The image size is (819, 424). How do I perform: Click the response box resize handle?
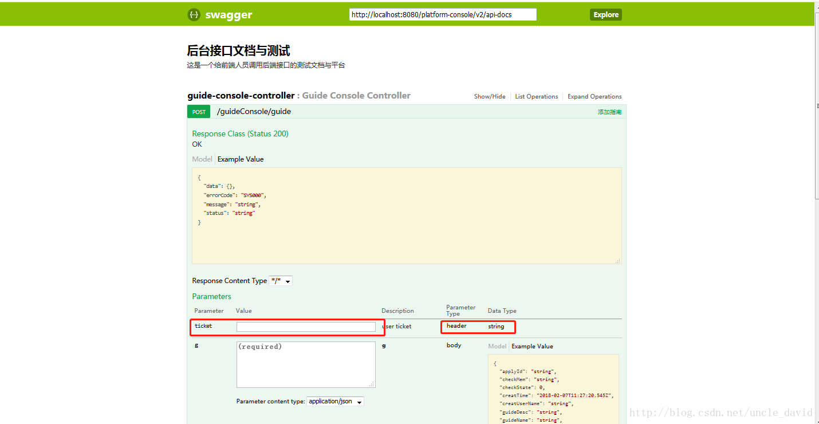point(618,261)
